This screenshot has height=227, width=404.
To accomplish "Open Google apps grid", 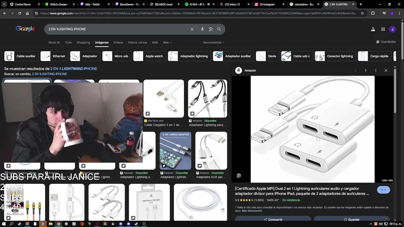I will [383, 29].
